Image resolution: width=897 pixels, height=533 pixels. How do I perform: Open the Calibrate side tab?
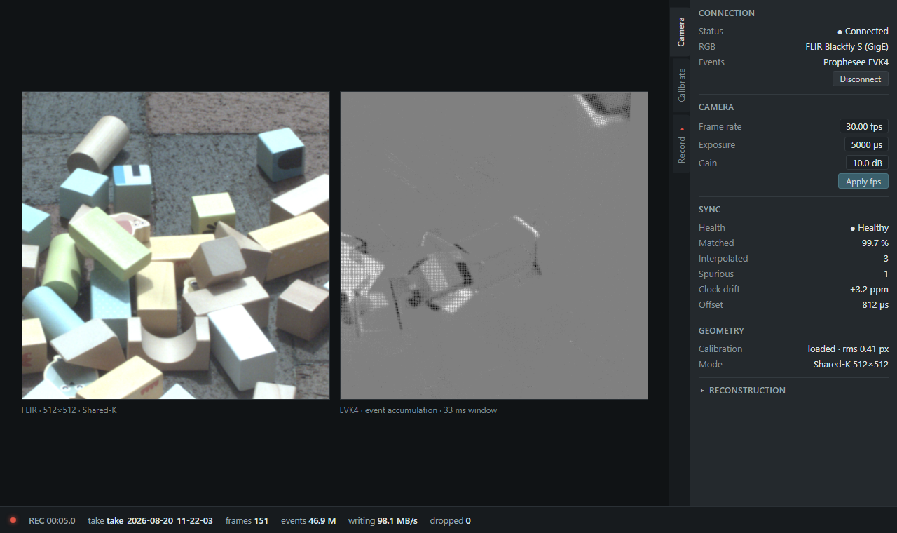(680, 86)
